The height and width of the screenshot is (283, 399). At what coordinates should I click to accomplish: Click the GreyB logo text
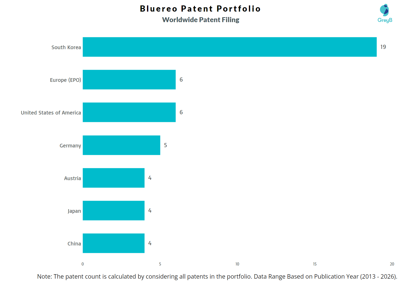(385, 20)
